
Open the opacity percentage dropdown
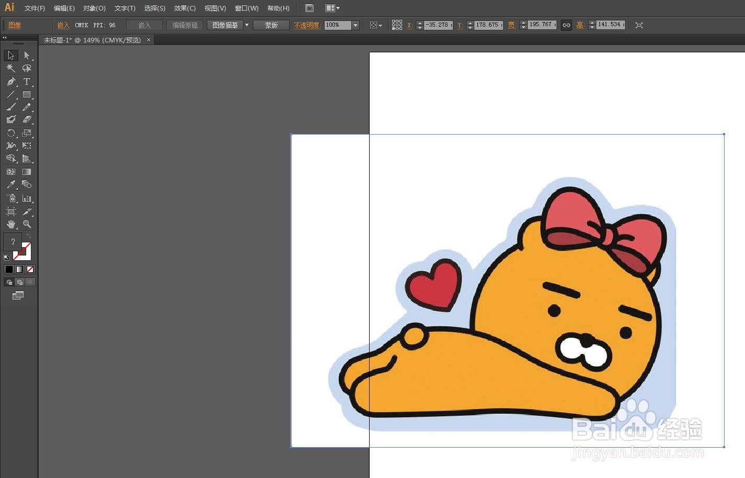(355, 25)
